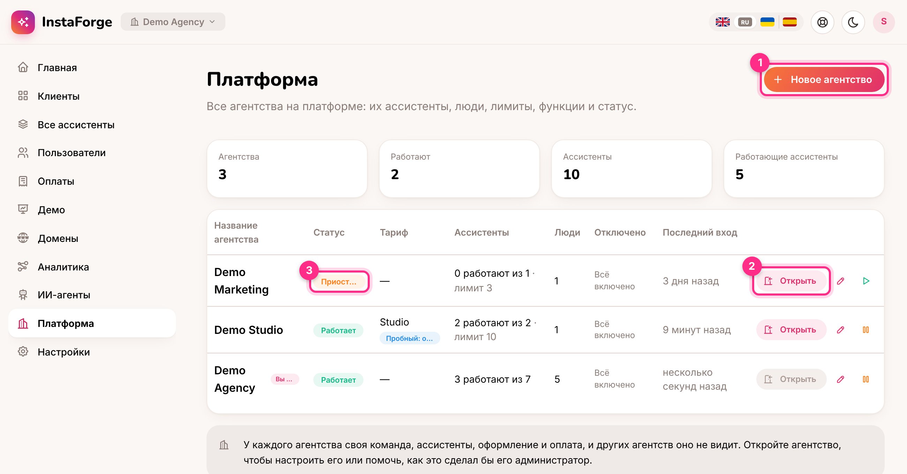907x474 pixels.
Task: Click the Работающие ассистенты stat card
Action: (804, 169)
